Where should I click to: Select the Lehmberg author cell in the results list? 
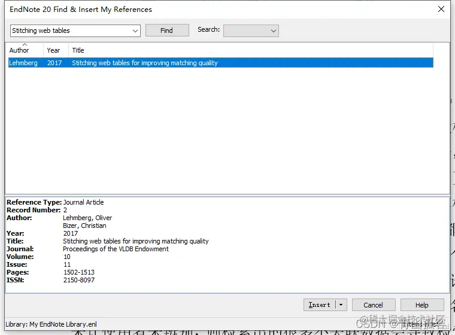23,63
